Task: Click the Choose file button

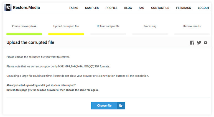Action: click(x=108, y=106)
